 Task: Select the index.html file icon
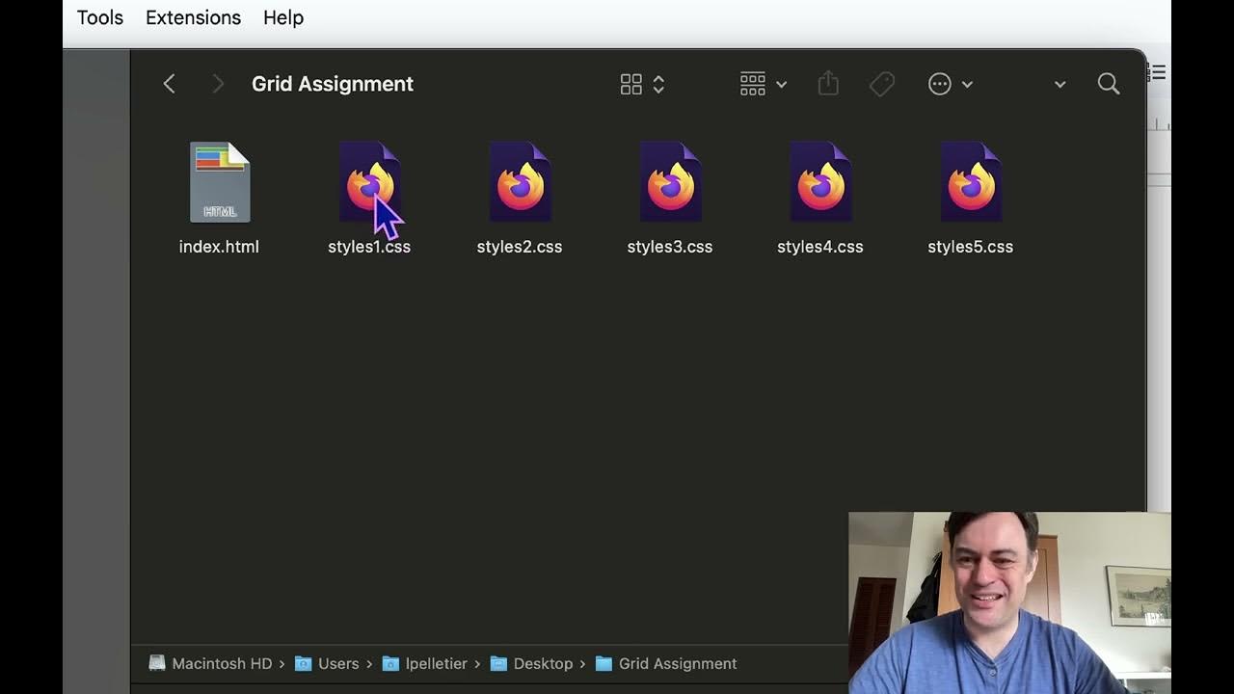coord(220,182)
